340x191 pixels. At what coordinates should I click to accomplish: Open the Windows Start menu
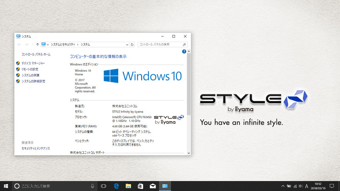coord(6,186)
